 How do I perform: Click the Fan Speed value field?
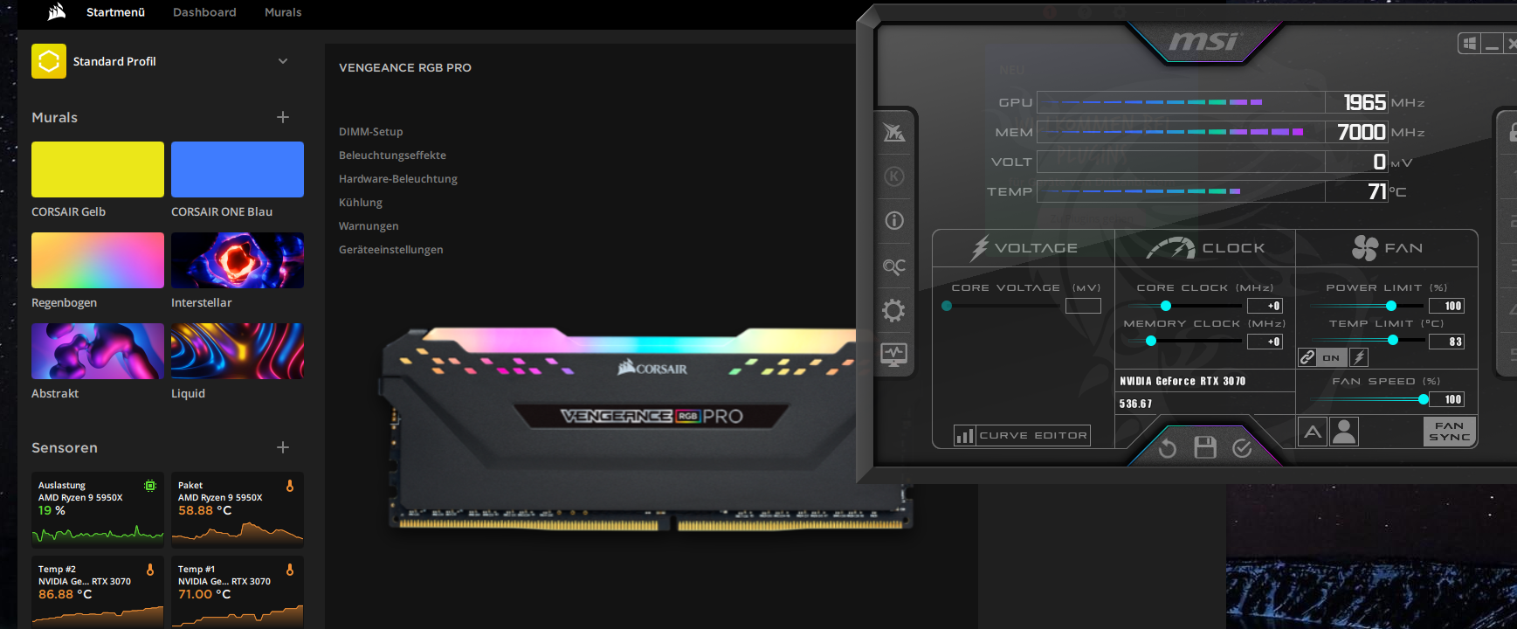tap(1446, 399)
